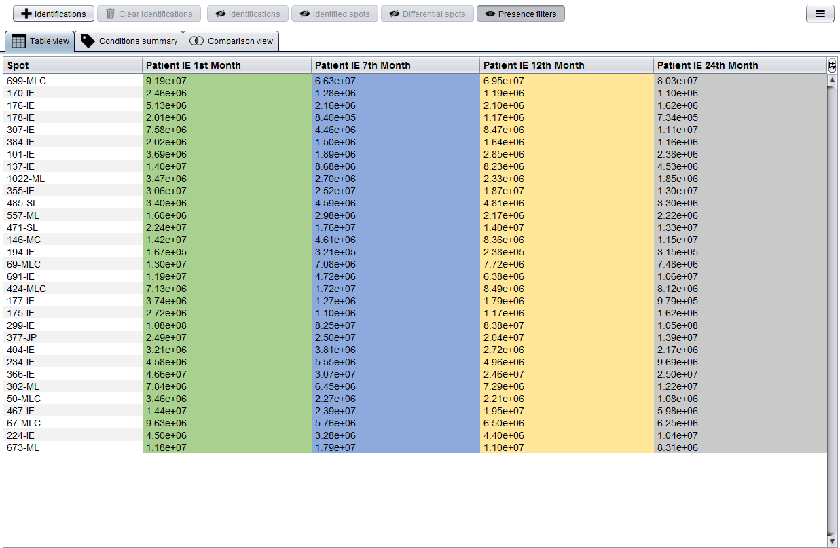Click the Patient IE 12th Month header
Image resolution: width=840 pixels, height=548 pixels.
(x=566, y=65)
